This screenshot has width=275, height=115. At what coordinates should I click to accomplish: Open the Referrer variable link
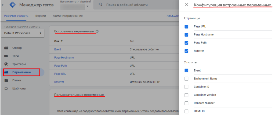[x=59, y=82]
